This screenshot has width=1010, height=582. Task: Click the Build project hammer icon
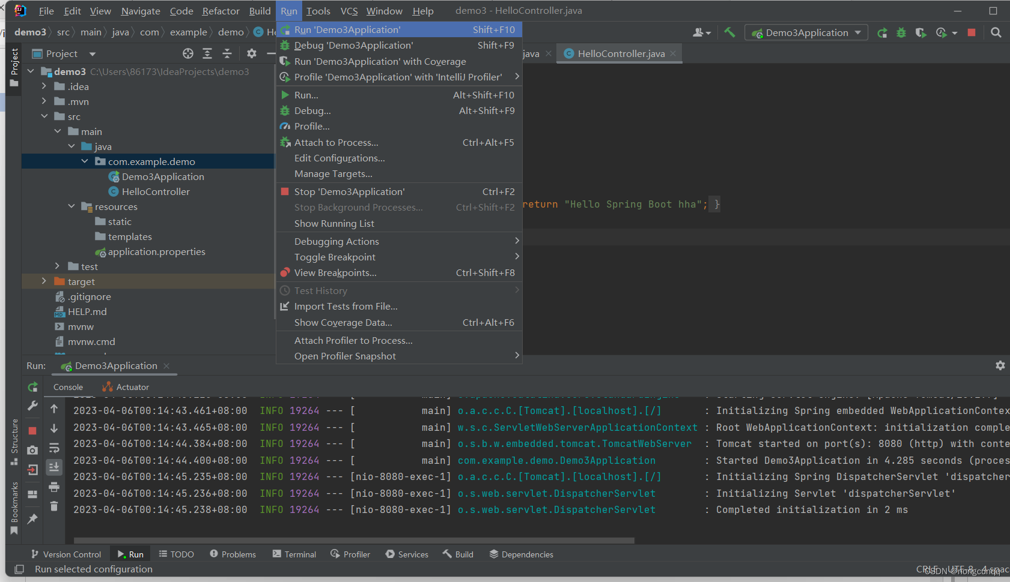[729, 32]
